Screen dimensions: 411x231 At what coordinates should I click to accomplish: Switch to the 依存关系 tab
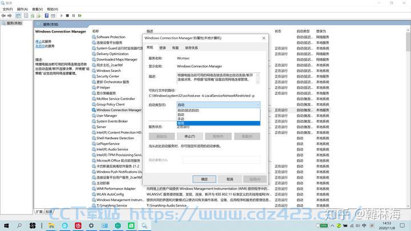191,48
